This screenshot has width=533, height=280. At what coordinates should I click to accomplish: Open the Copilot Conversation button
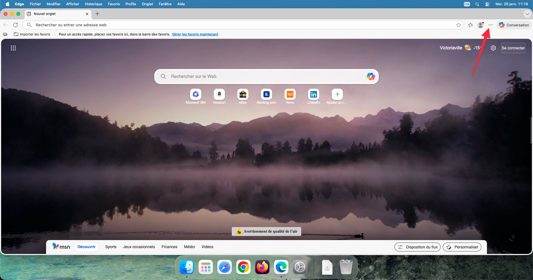point(514,25)
